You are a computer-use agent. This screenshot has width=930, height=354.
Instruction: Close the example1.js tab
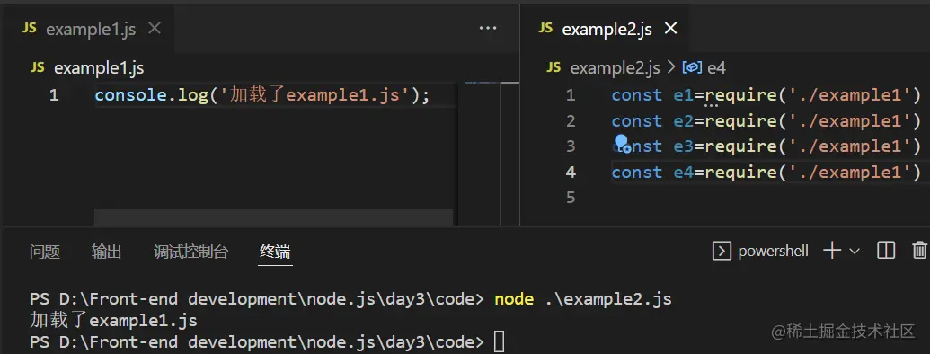(155, 29)
